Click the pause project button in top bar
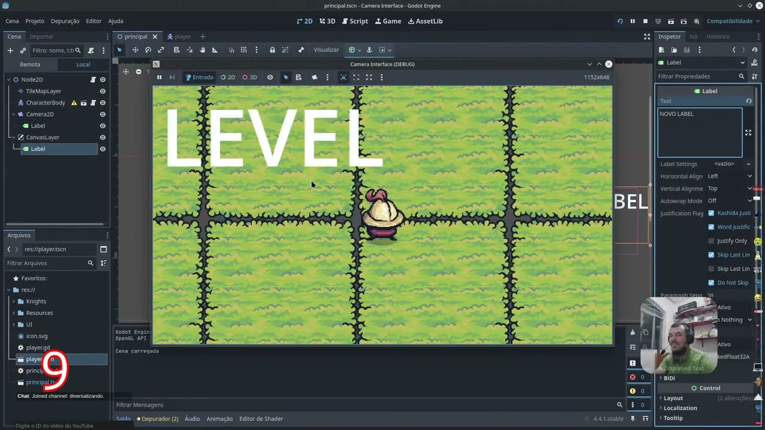Image resolution: width=765 pixels, height=430 pixels. [x=632, y=21]
